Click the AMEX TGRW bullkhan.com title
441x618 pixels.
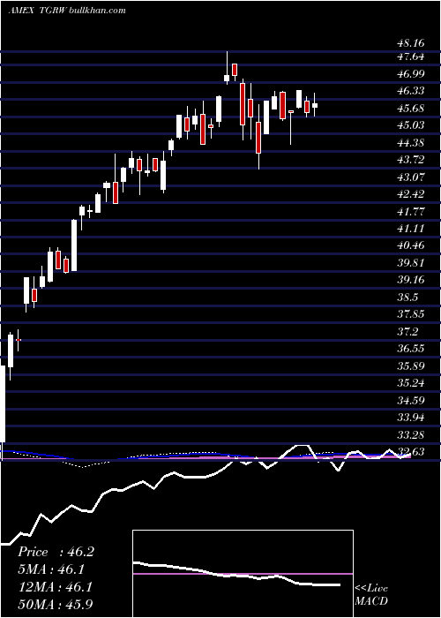click(67, 11)
